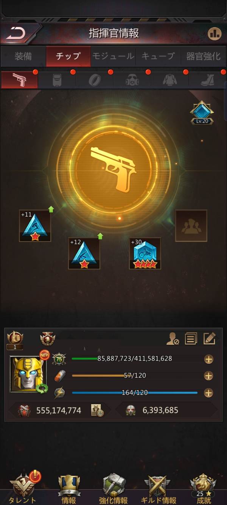Switch to the 装備 tab
The height and width of the screenshot is (505, 227).
coord(23,56)
